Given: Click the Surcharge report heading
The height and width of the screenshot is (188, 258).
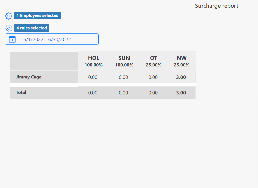Looking at the screenshot, I should click(x=217, y=6).
